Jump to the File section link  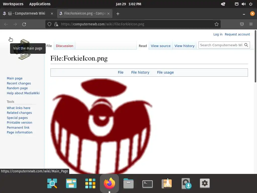click(120, 72)
